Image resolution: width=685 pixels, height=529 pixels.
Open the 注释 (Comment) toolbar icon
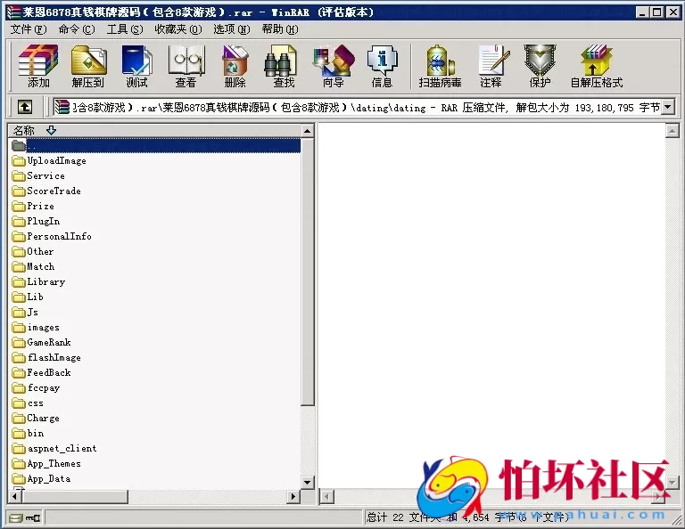[x=491, y=66]
